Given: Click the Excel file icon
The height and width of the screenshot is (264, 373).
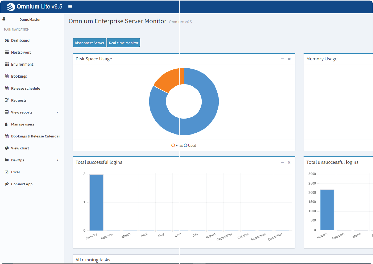Looking at the screenshot, I should pyautogui.click(x=7, y=172).
